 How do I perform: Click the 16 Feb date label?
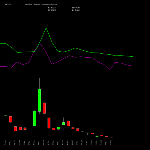pyautogui.click(x=101, y=143)
